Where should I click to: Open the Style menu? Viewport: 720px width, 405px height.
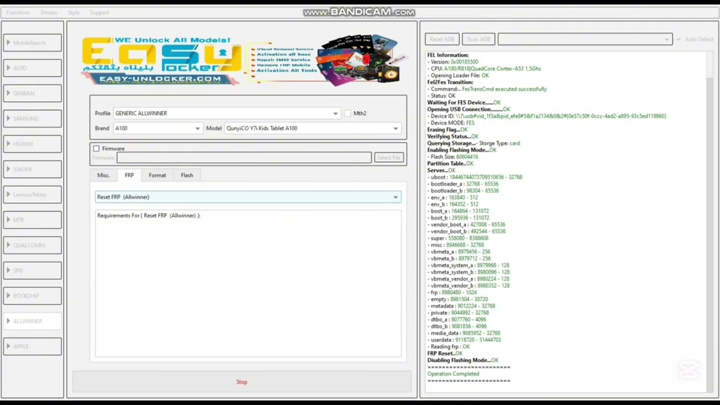click(73, 12)
